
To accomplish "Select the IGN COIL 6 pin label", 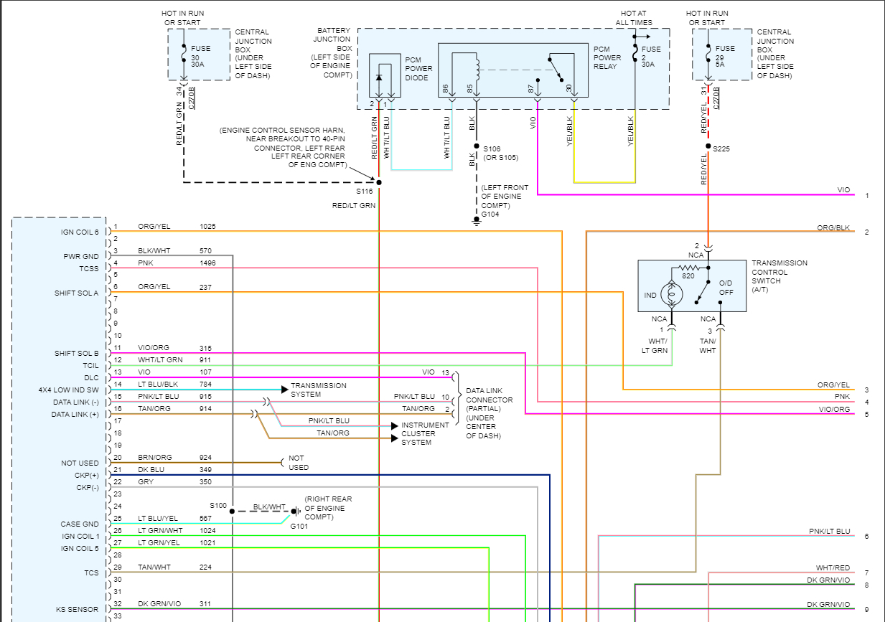I will click(80, 232).
